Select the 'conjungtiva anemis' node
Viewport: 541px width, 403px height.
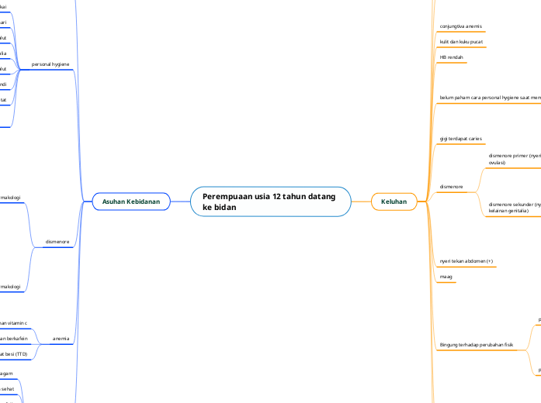coord(461,26)
